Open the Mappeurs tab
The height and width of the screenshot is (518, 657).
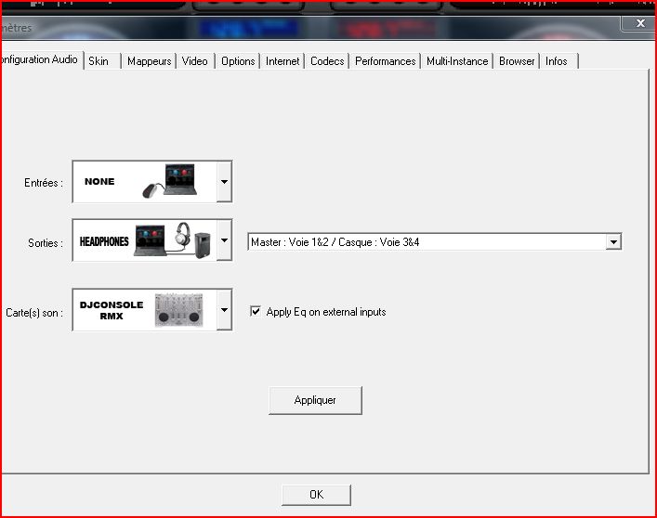click(x=149, y=61)
